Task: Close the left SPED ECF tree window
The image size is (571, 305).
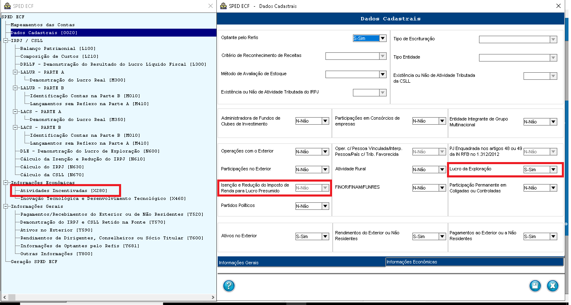Action: pyautogui.click(x=211, y=6)
